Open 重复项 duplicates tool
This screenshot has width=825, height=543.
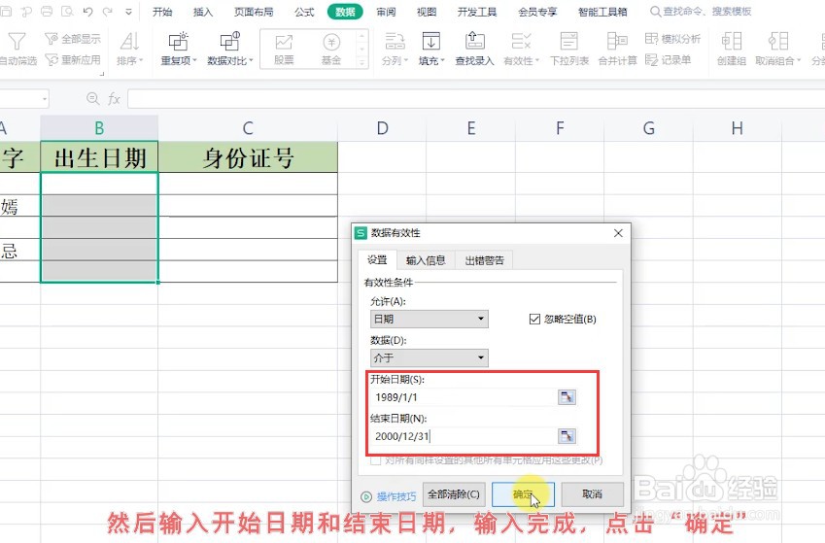coord(179,49)
